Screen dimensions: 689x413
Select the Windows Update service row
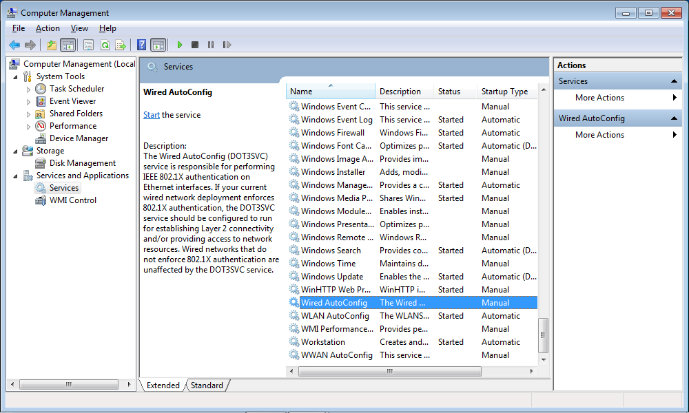331,277
